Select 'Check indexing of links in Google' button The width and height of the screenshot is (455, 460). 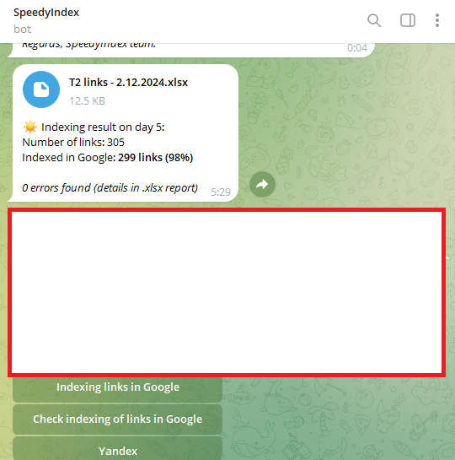click(x=118, y=419)
